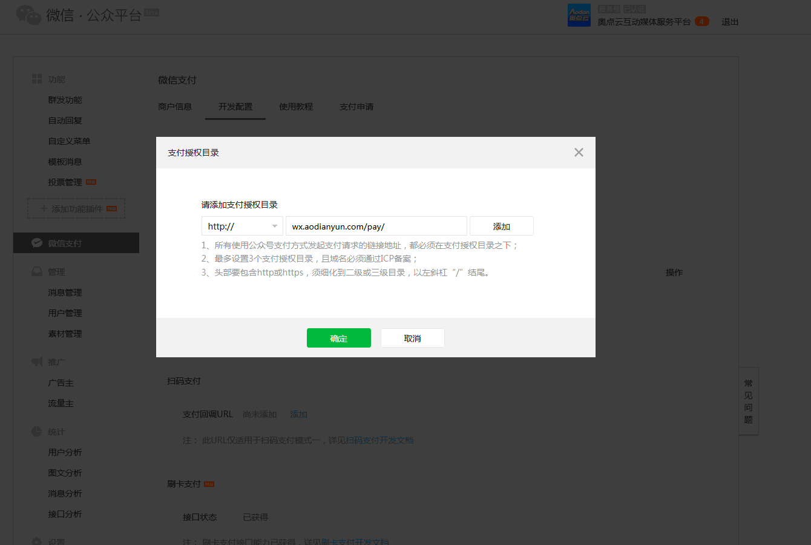Open 消息分析 in the sidebar

pyautogui.click(x=65, y=494)
